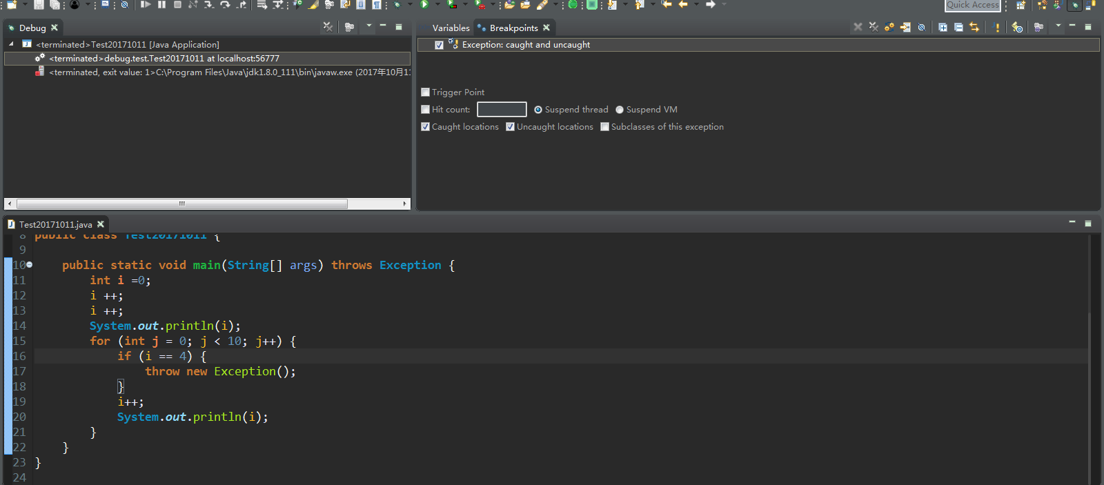The height and width of the screenshot is (485, 1104).
Task: Click the Save toolbar icon
Action: 39,4
